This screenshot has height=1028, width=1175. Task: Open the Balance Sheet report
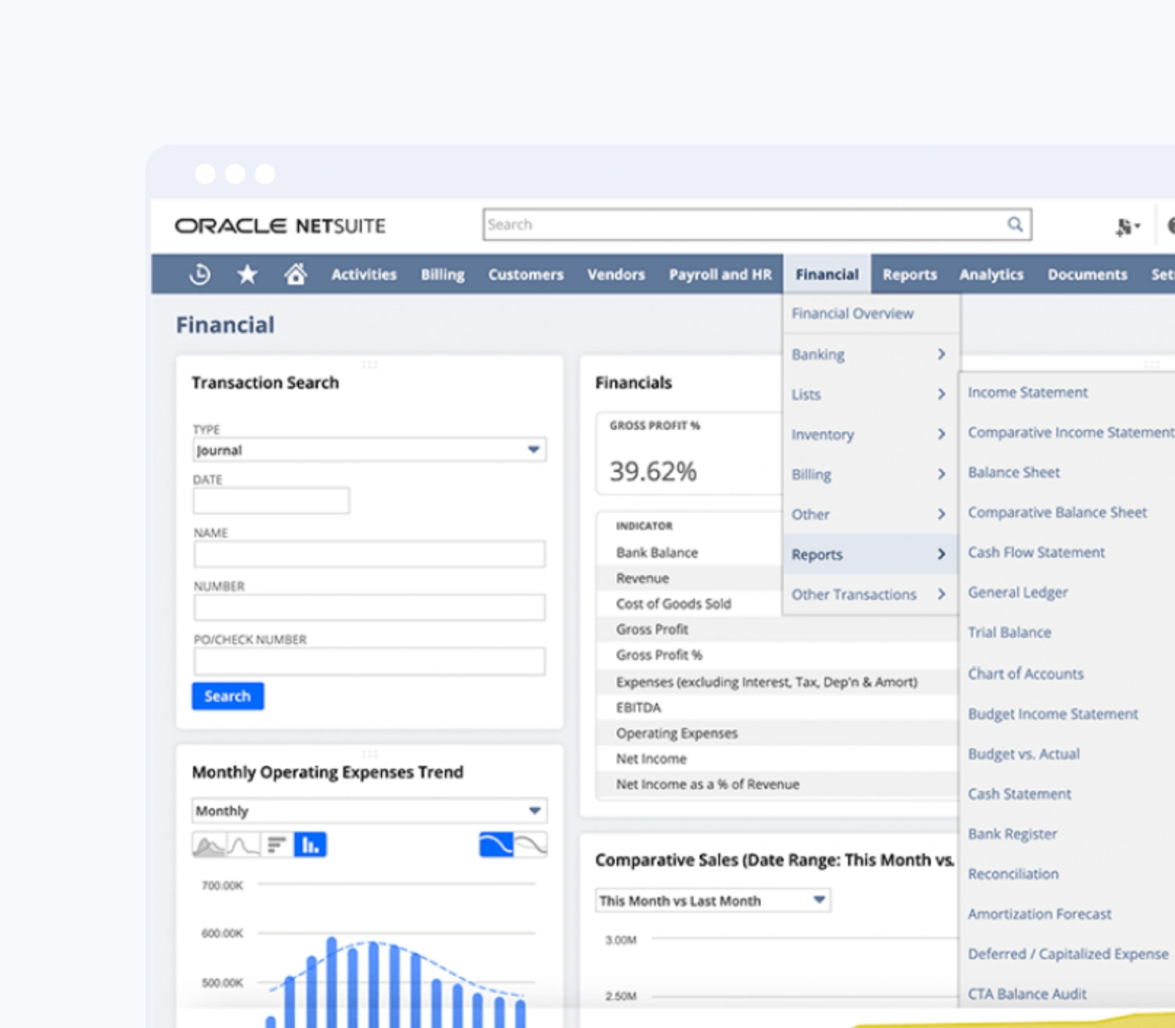tap(1013, 473)
